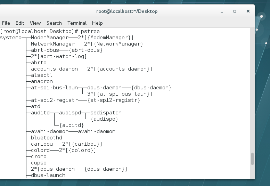Minimize the terminal window
Viewport: 270px width, 186px height.
tap(222, 11)
